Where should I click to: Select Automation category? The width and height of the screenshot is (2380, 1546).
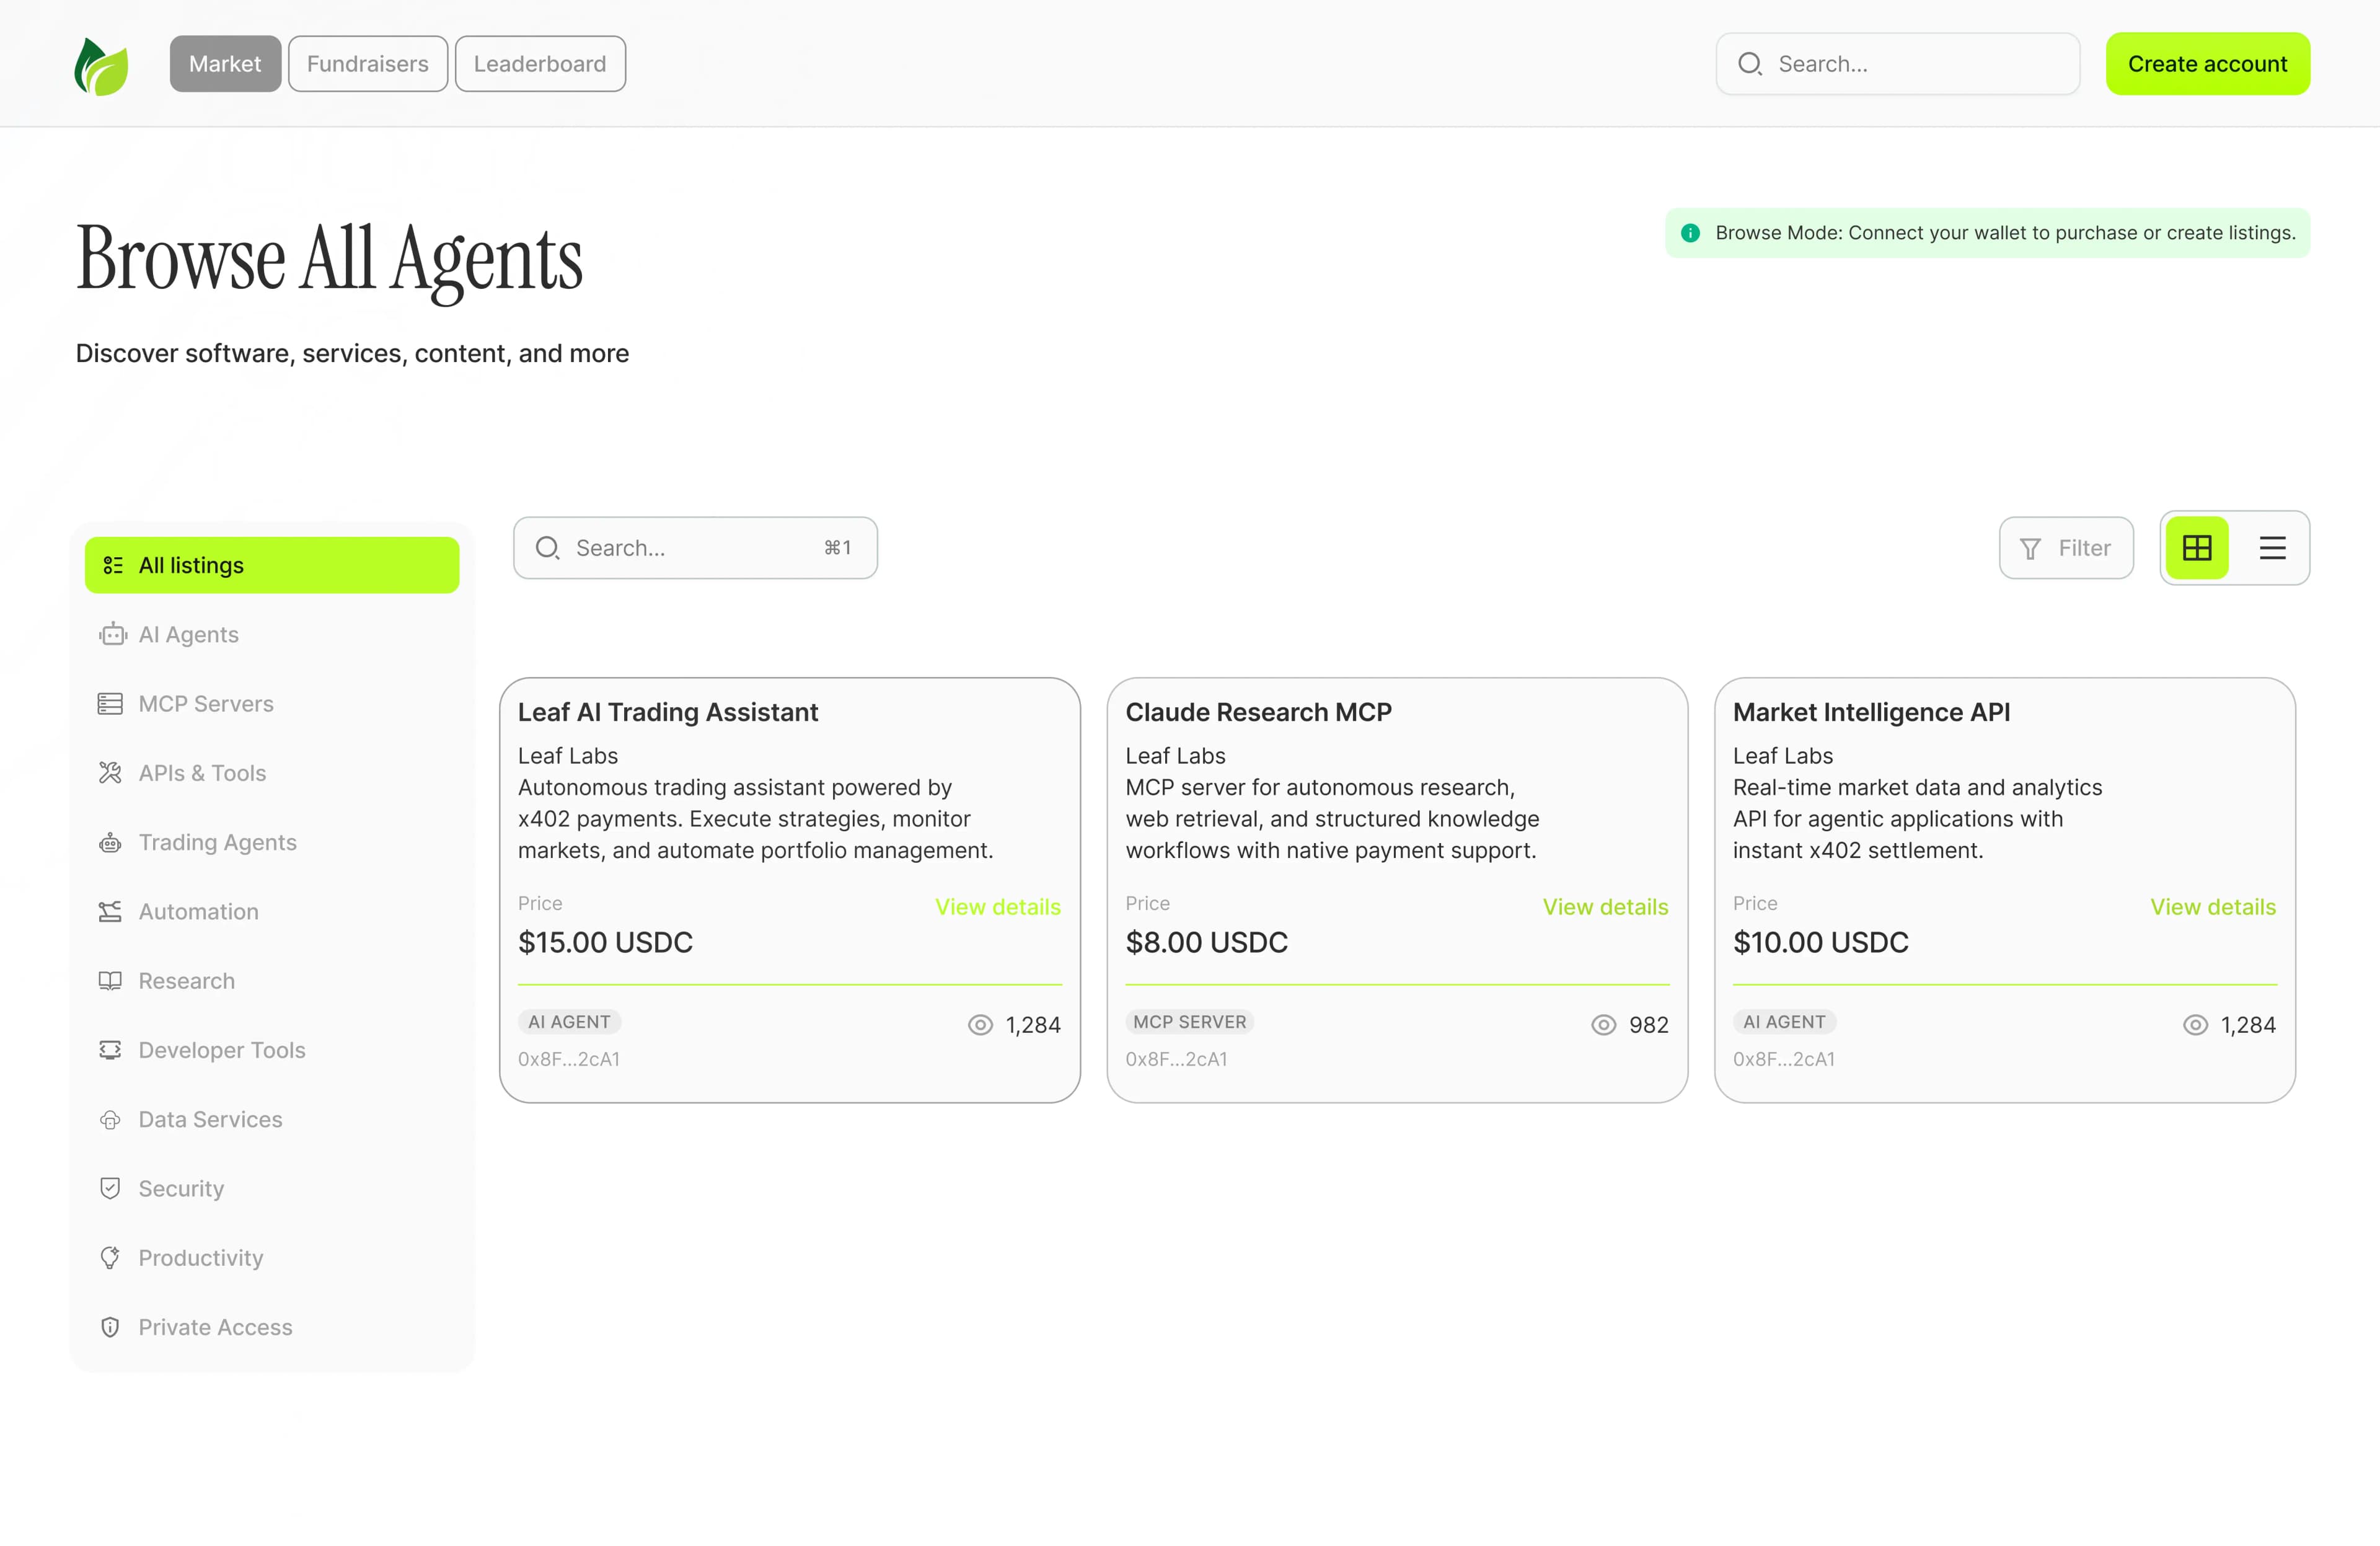(x=272, y=911)
